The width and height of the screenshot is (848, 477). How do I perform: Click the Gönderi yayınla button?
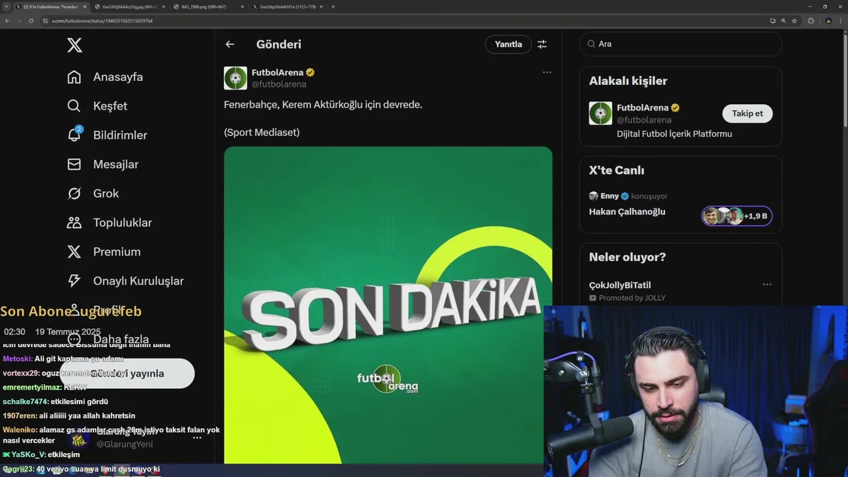pyautogui.click(x=127, y=374)
